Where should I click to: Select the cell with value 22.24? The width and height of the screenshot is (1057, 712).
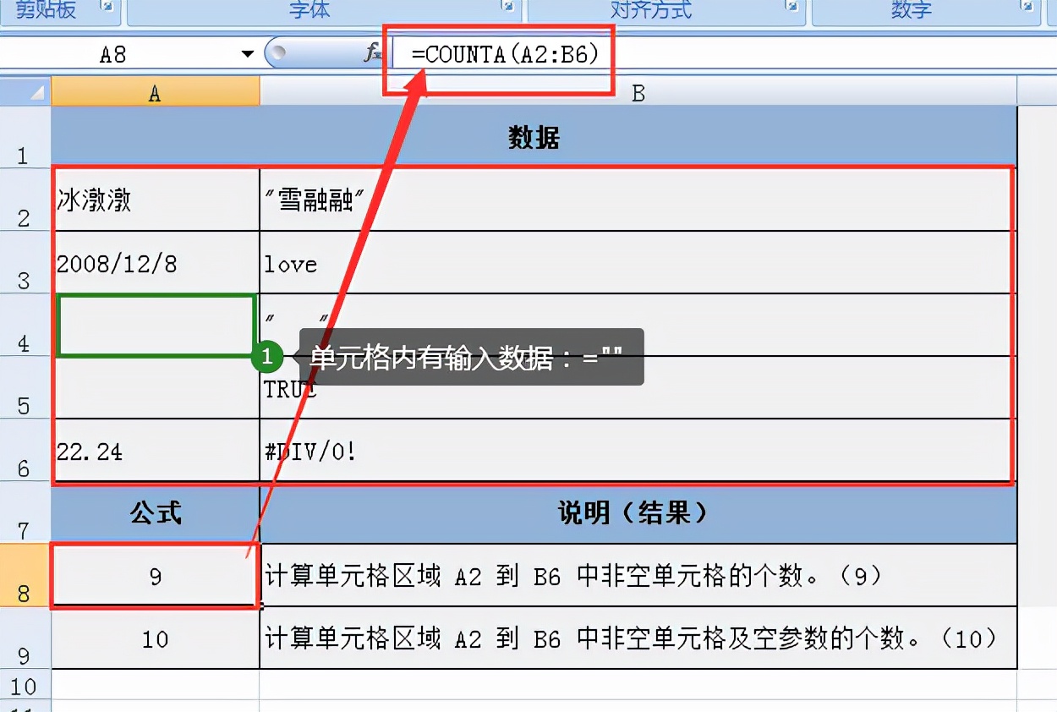[156, 450]
